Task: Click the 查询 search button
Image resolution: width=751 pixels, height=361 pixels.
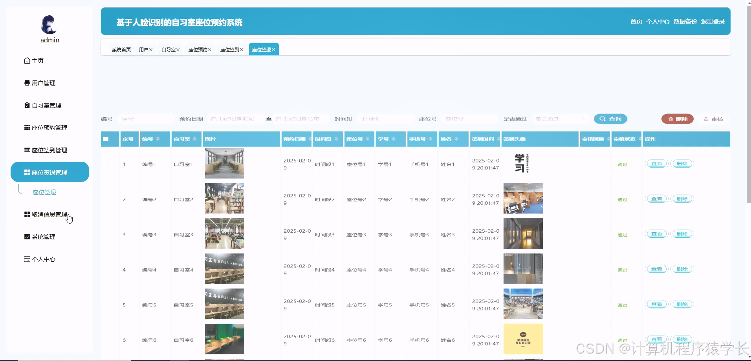Action: coord(610,119)
